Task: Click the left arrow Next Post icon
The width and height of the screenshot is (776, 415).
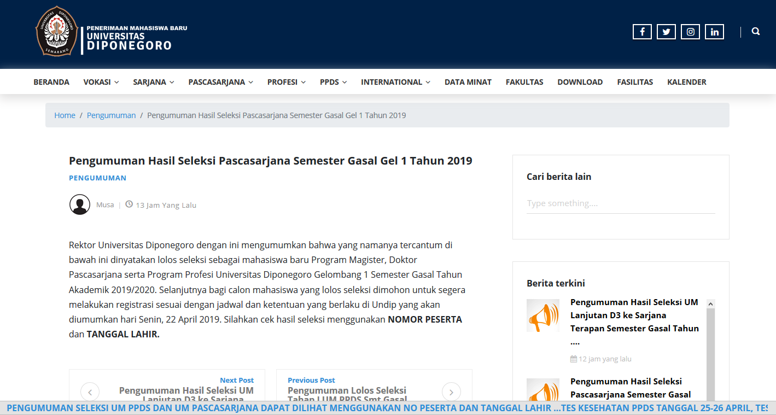Action: 90,391
